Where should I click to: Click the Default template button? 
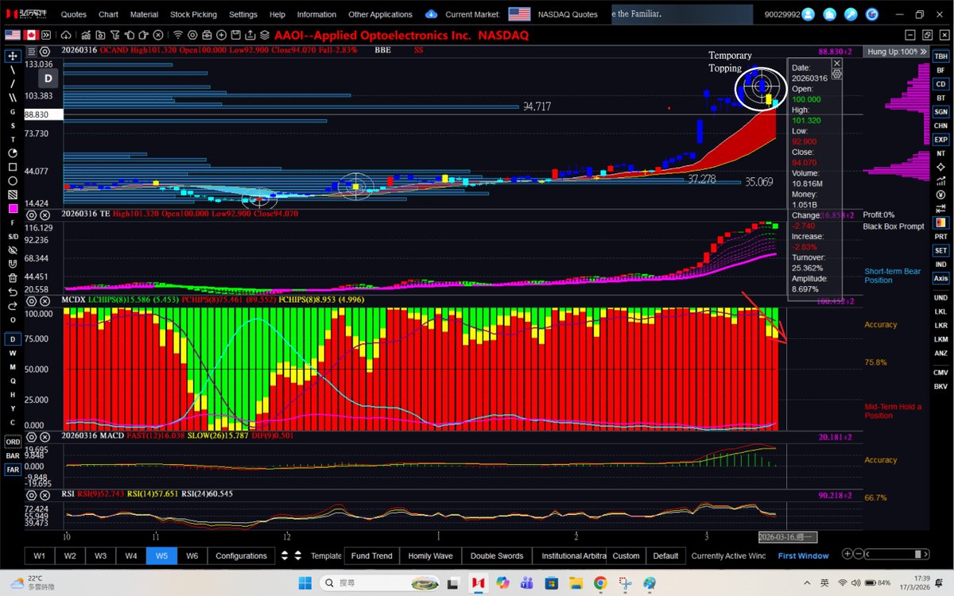(665, 555)
